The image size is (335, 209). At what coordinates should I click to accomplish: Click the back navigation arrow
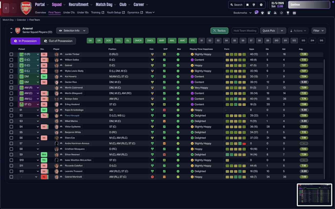pyautogui.click(x=6, y=8)
